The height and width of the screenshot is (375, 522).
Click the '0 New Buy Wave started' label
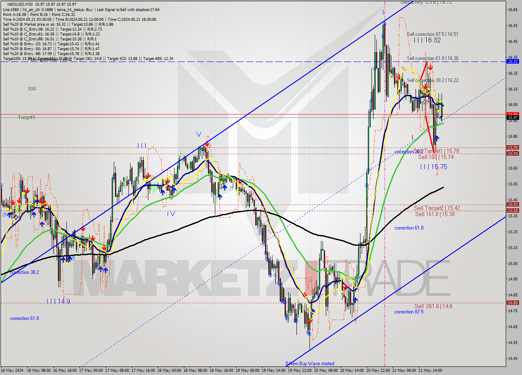pyautogui.click(x=310, y=364)
